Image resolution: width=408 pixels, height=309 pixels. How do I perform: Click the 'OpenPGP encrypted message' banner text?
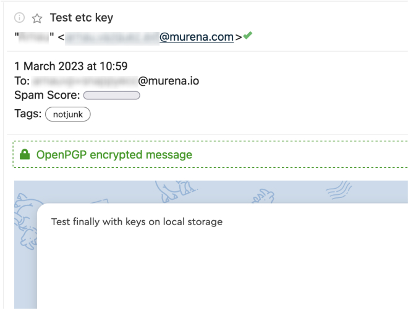click(x=114, y=155)
